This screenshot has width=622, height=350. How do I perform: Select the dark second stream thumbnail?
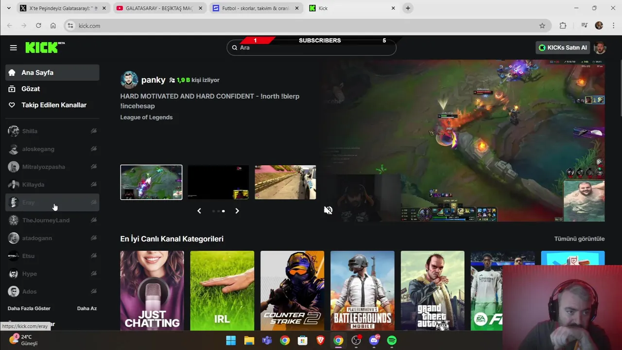[218, 182]
